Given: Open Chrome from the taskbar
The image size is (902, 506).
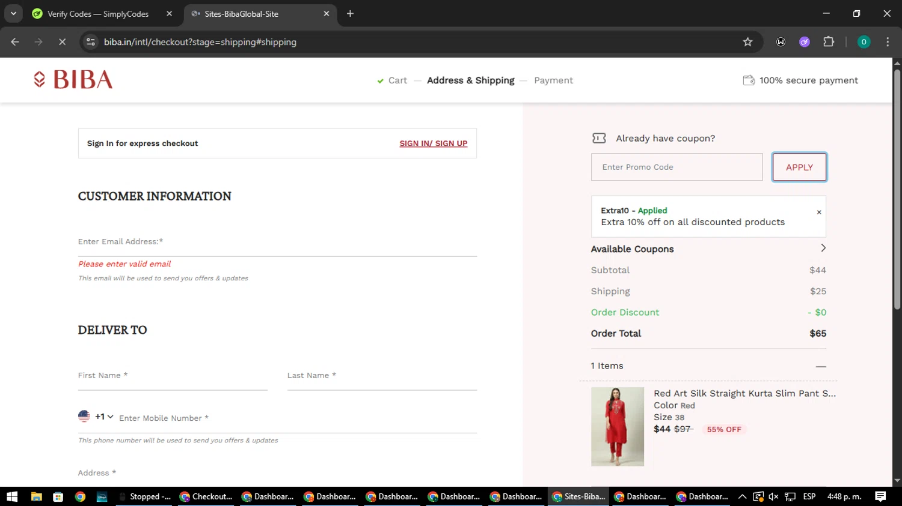Looking at the screenshot, I should pos(80,496).
